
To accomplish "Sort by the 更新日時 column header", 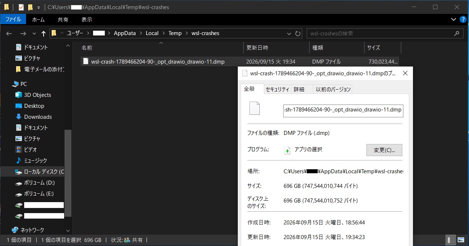I will coord(276,48).
